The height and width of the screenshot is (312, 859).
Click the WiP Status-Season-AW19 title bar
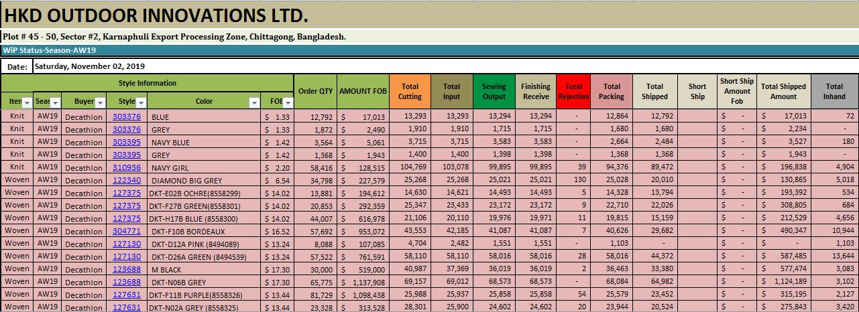coord(429,50)
